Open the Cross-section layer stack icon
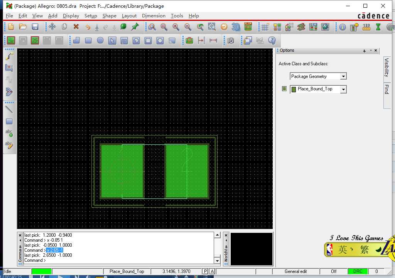The height and width of the screenshot is (278, 395). (301, 27)
